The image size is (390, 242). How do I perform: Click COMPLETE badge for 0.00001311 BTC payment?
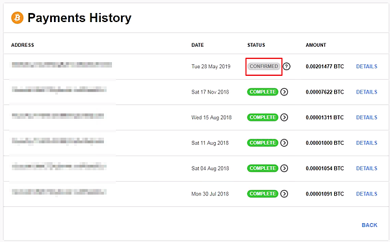click(263, 117)
